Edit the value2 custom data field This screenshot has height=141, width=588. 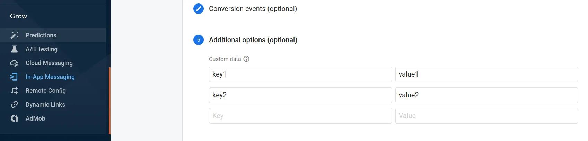tap(486, 95)
